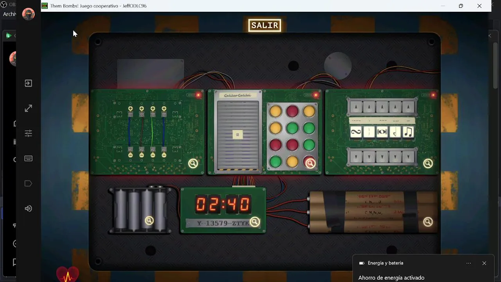Click the Ahorro de energía activado text
Viewport: 501px width, 282px height.
click(x=391, y=278)
